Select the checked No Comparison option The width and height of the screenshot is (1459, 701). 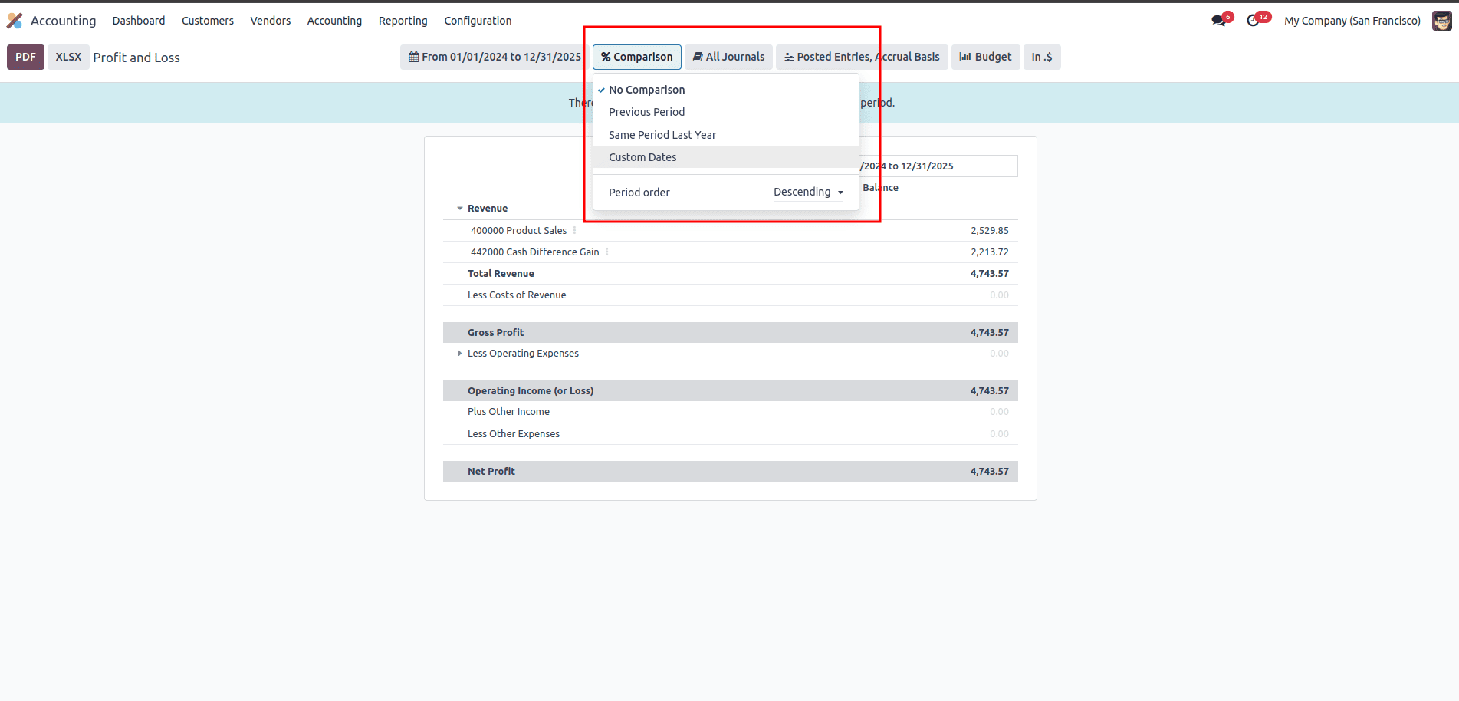tap(646, 90)
